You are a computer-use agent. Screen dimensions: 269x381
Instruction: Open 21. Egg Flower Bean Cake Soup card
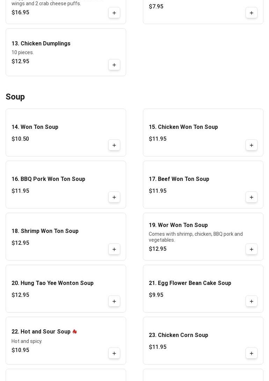(x=190, y=283)
